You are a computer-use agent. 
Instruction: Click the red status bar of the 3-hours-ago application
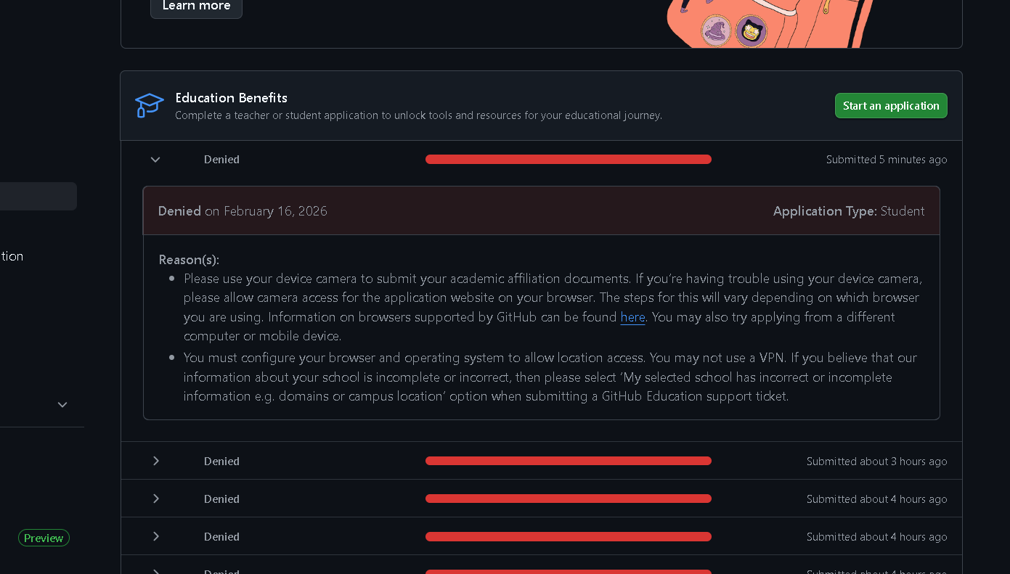pyautogui.click(x=568, y=461)
